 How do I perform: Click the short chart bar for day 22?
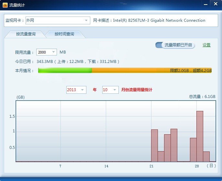click(x=161, y=156)
